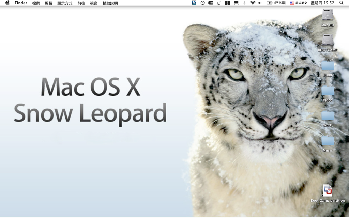Click the battery charged indicator

click(x=276, y=3)
